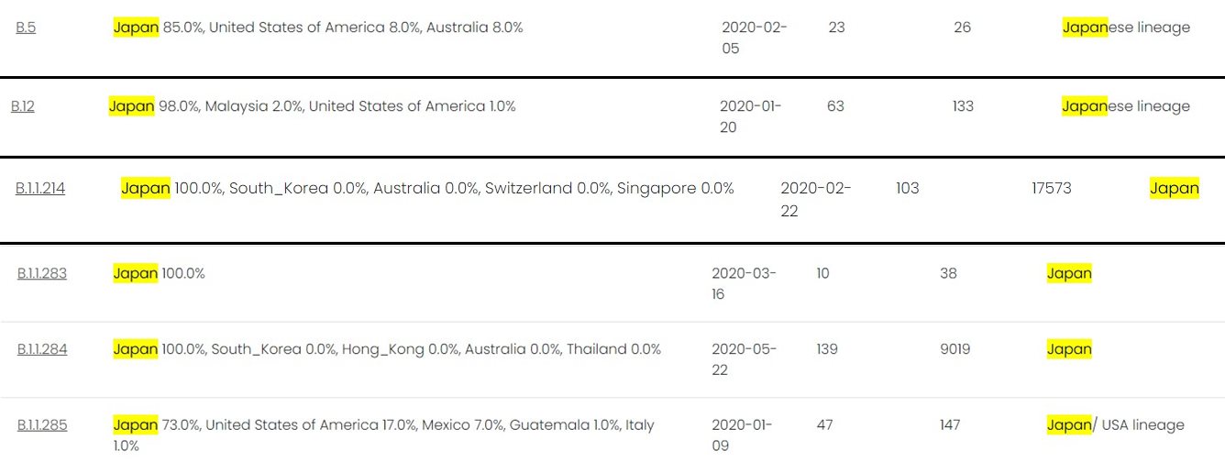Viewport: 1225px width, 473px height.
Task: Select the 139 value in B.1.1.284 row
Action: click(826, 349)
